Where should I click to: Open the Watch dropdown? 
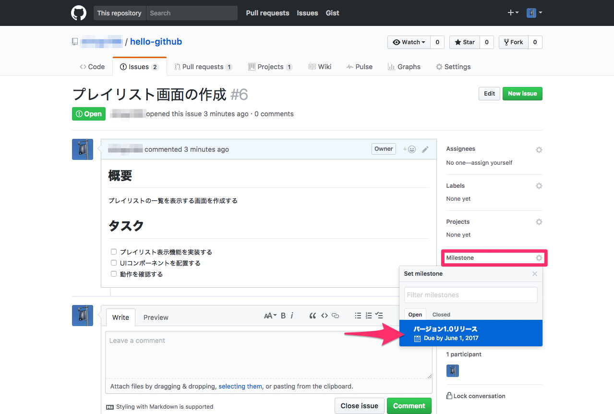409,42
